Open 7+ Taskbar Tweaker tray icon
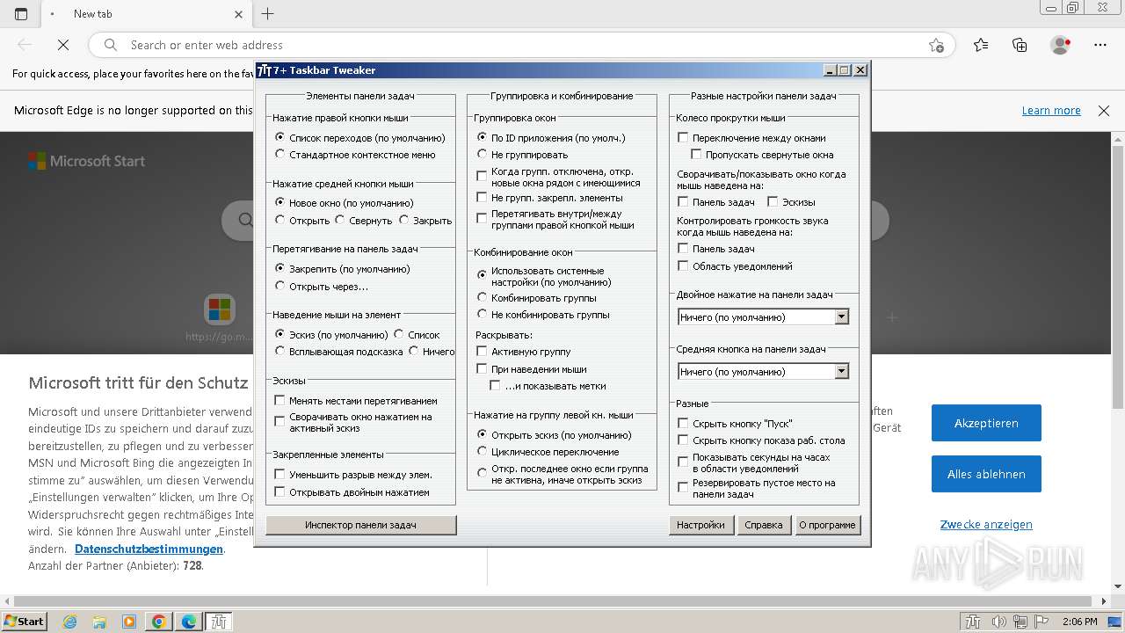This screenshot has width=1125, height=633. [973, 622]
